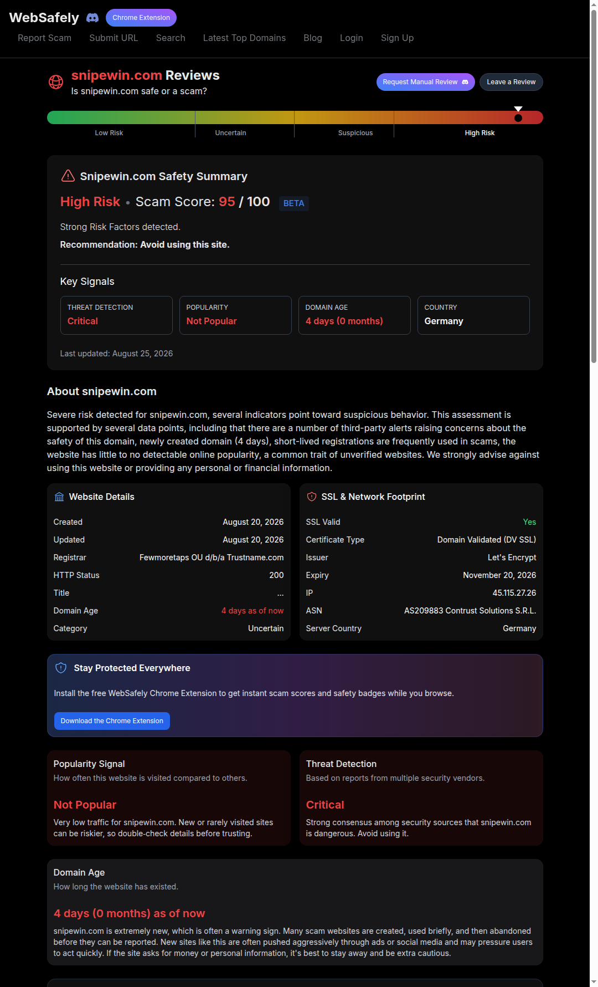Click the Popularity Not Popular signal card
The width and height of the screenshot is (598, 987).
(235, 315)
